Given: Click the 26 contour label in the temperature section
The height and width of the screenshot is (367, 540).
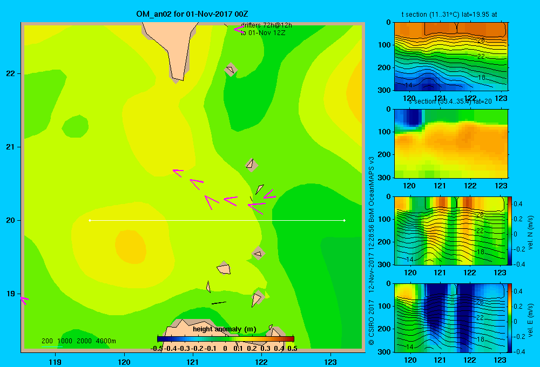Looking at the screenshot, I should 481,40.
